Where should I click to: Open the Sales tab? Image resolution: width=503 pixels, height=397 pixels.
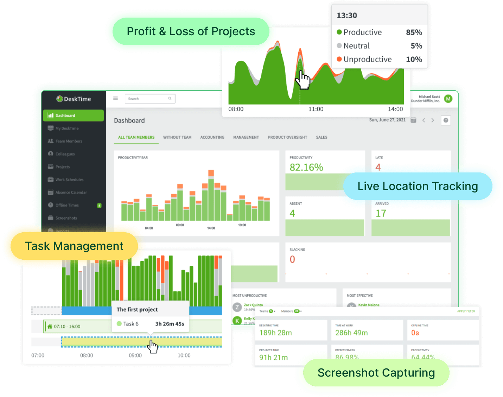click(x=321, y=137)
